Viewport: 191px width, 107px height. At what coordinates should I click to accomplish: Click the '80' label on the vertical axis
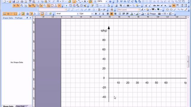(x=104, y=40)
